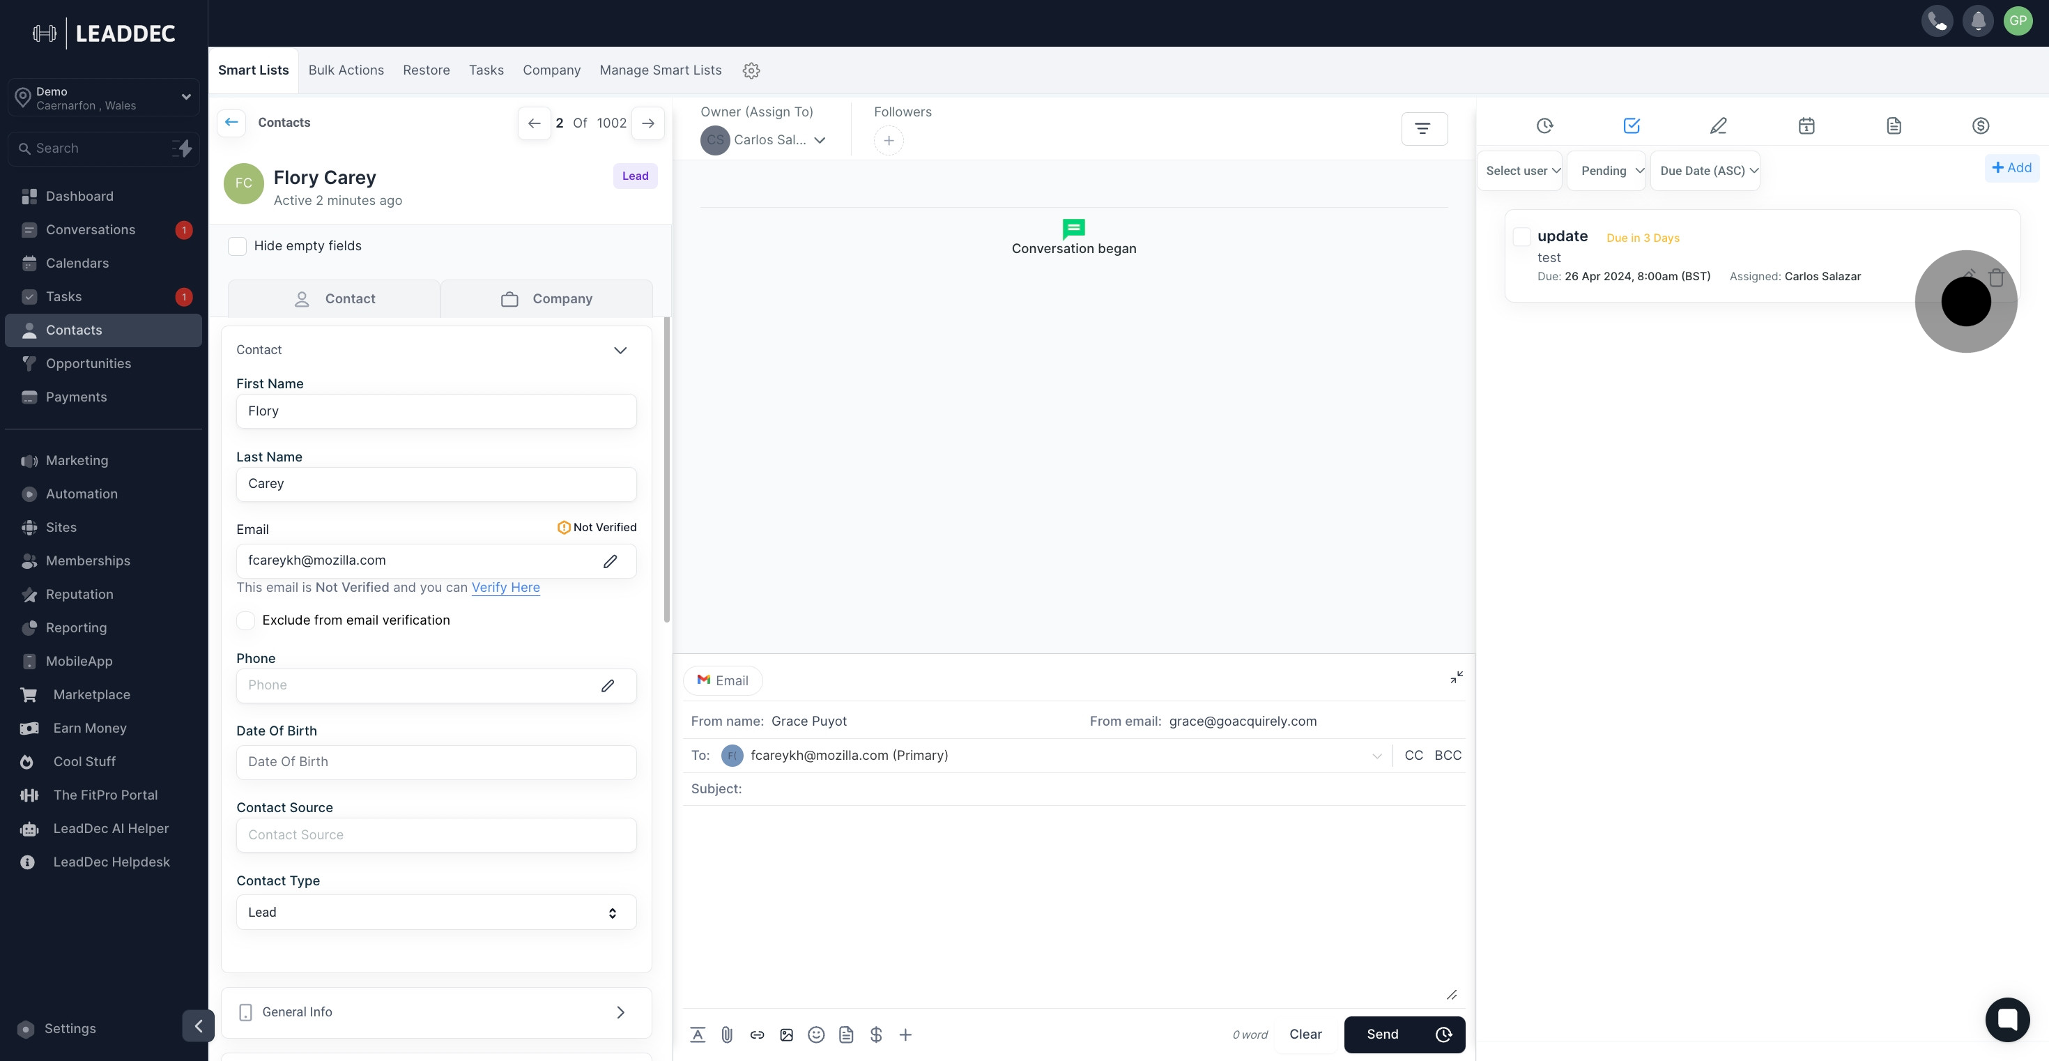Open more composer options plus icon
Viewport: 2049px width, 1061px height.
click(905, 1034)
